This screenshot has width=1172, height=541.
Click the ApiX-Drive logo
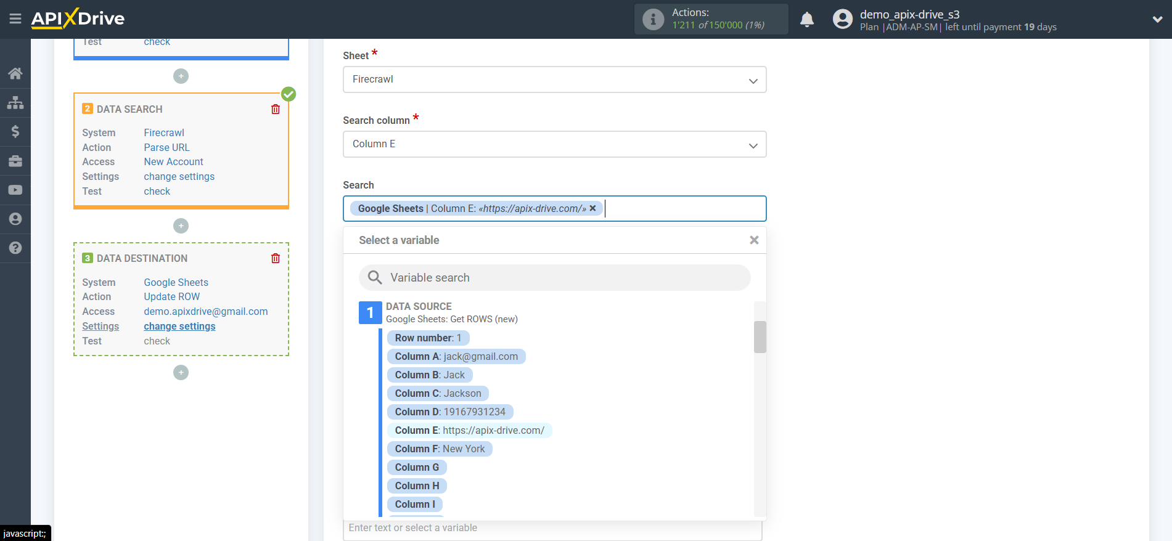[x=78, y=18]
